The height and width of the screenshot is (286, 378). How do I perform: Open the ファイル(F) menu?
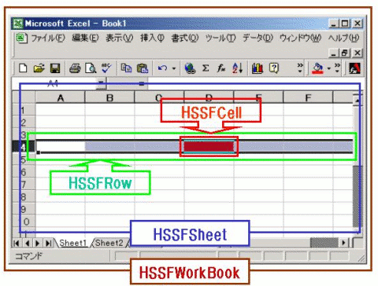[48, 38]
